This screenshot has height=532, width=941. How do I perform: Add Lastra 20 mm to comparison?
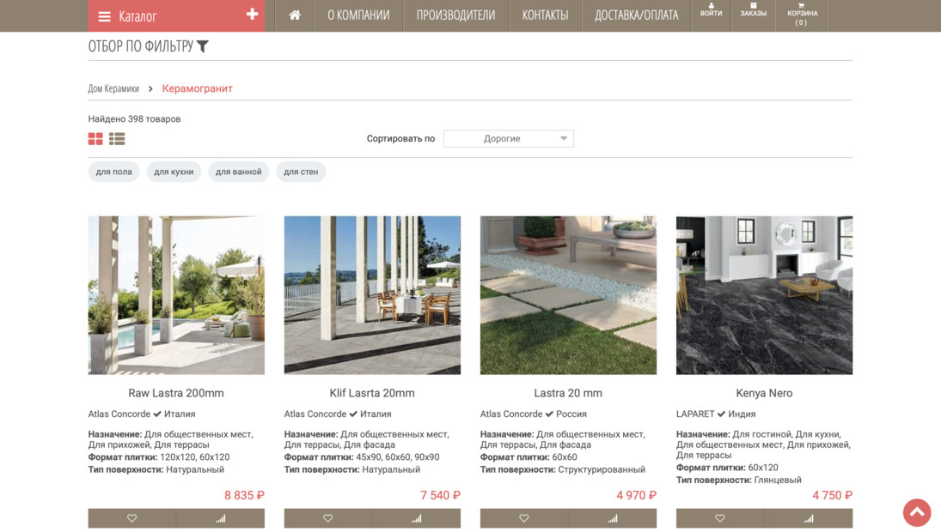point(612,518)
